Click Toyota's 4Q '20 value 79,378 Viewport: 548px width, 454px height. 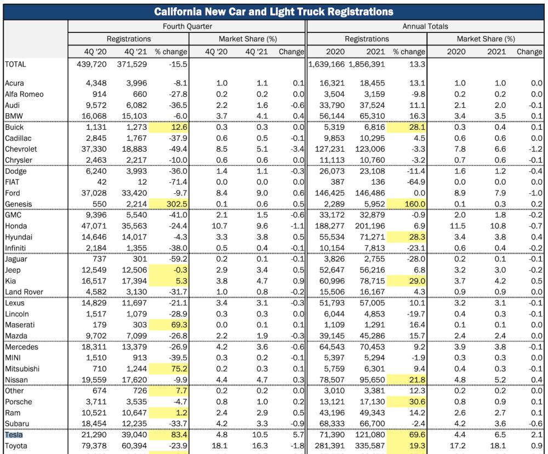point(94,446)
